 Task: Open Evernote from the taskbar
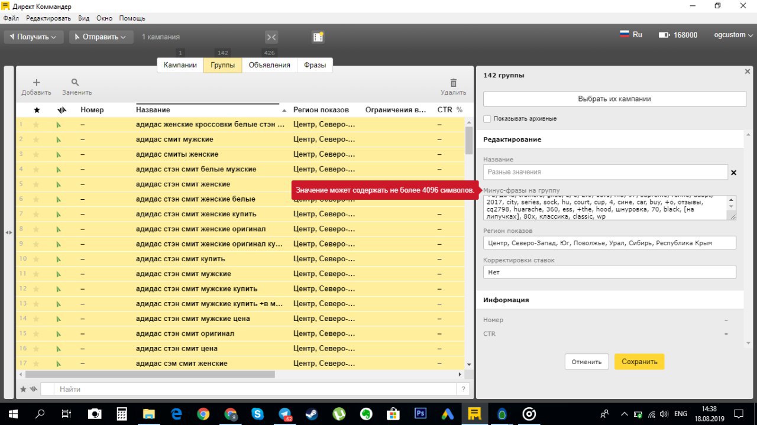pyautogui.click(x=367, y=414)
